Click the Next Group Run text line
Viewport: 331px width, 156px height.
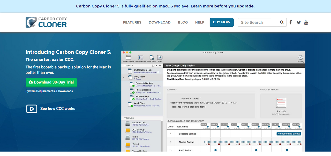pos(194,79)
